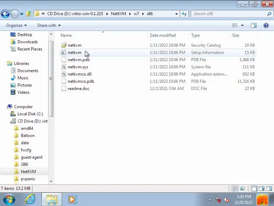Select the netkvm Setup Information file icon
The height and width of the screenshot is (206, 274).
pyautogui.click(x=64, y=53)
